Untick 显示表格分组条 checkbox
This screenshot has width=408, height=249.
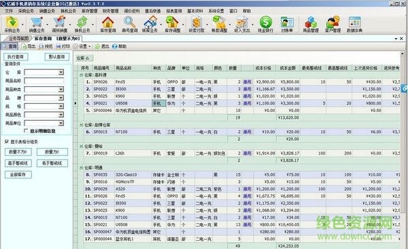click(x=7, y=142)
